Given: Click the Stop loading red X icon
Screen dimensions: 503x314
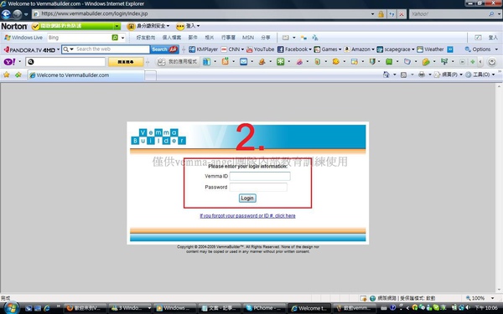Looking at the screenshot, I should point(402,13).
